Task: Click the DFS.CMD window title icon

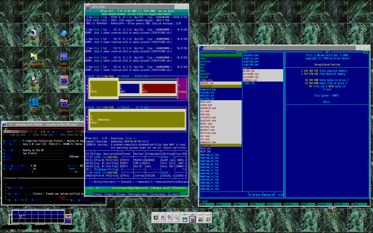Action: (88, 7)
